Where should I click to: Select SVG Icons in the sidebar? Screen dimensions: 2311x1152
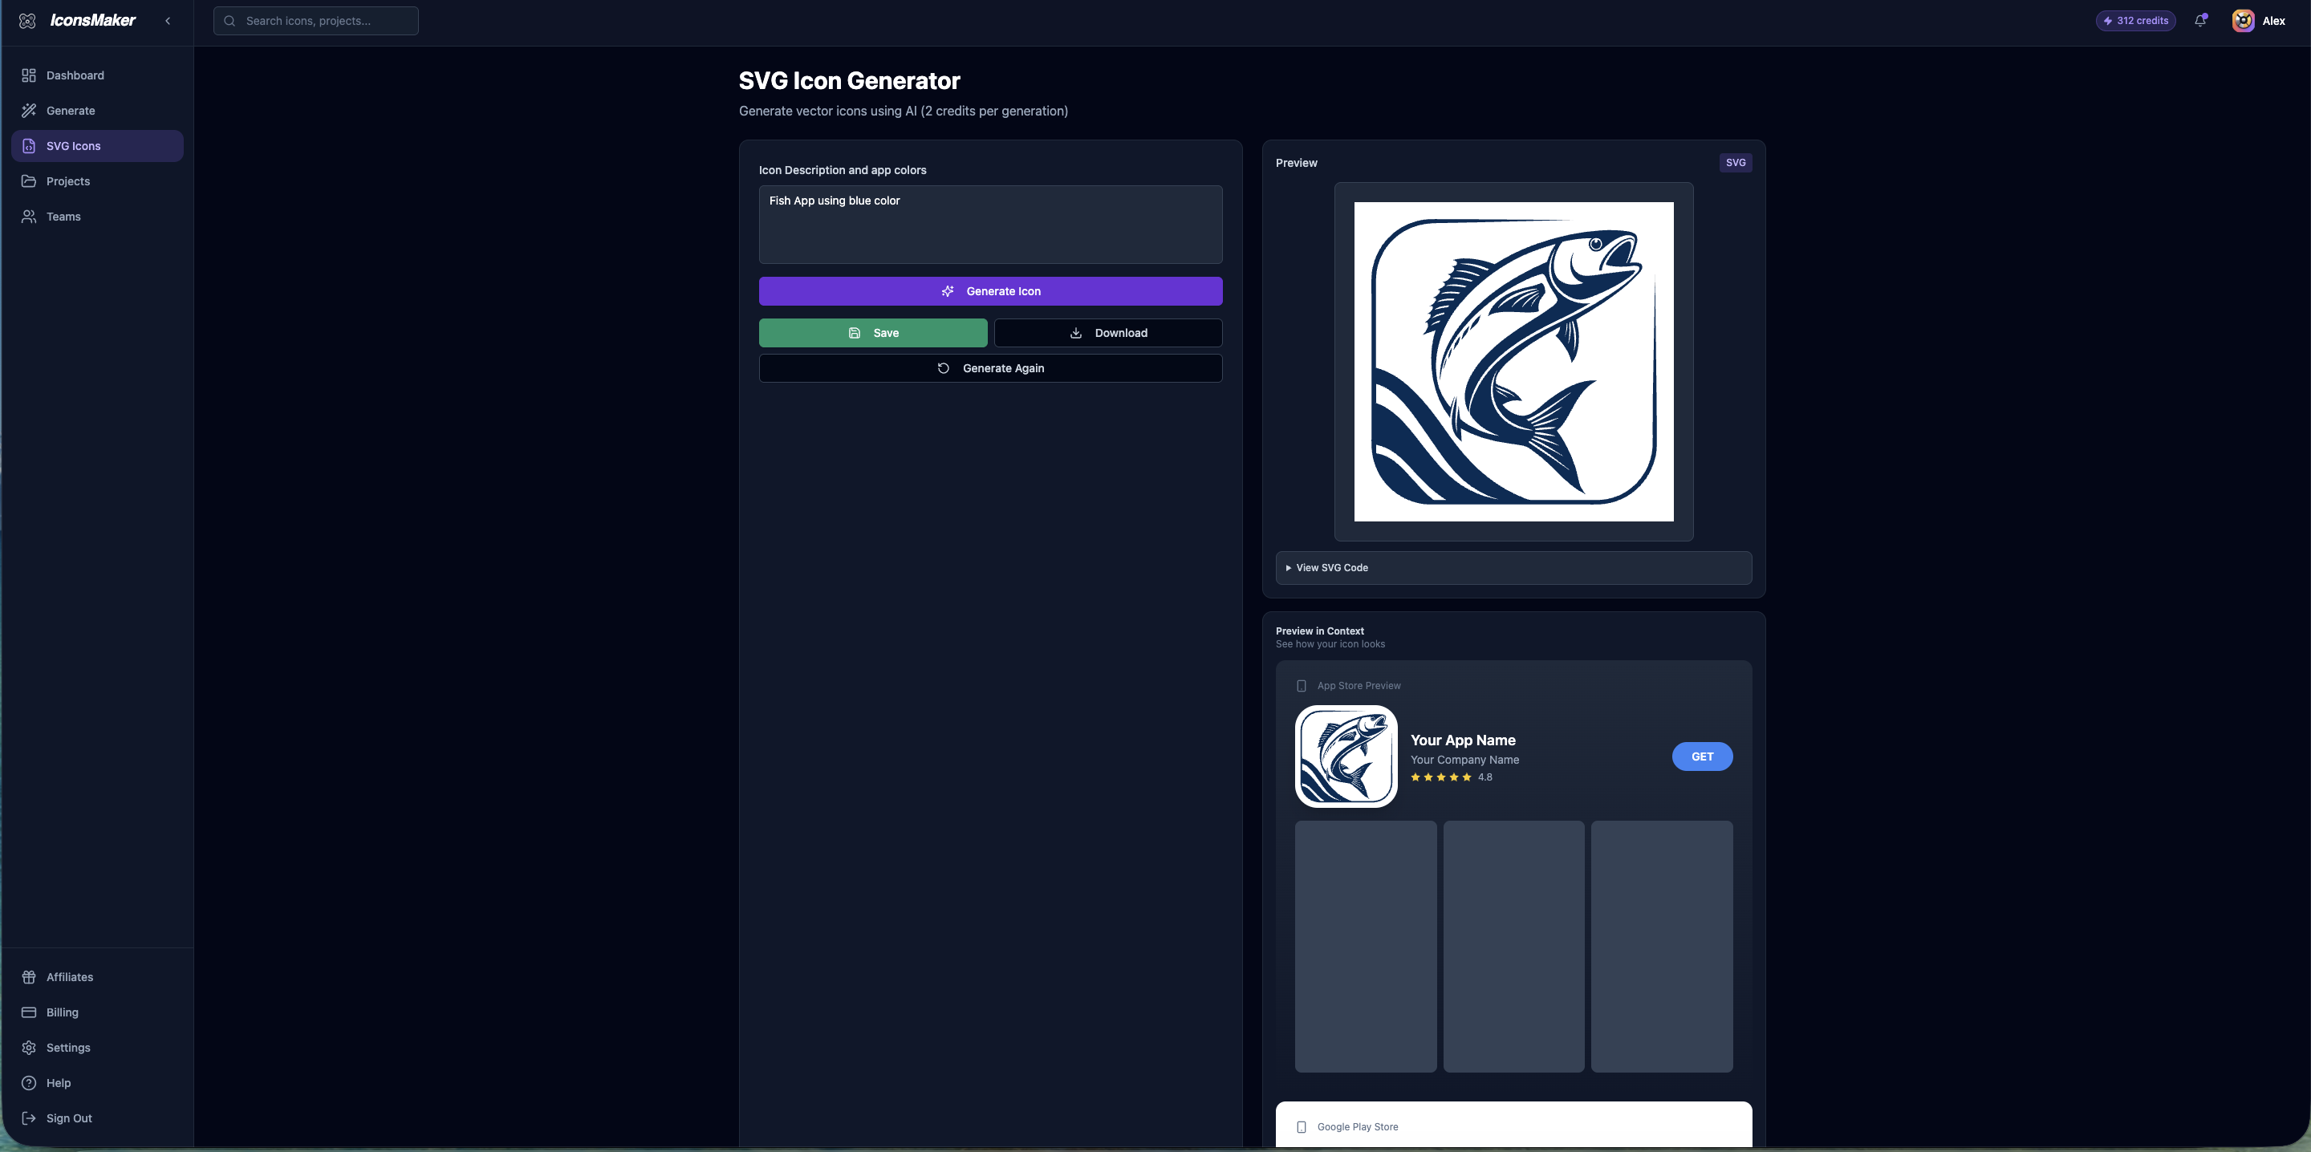(x=74, y=145)
